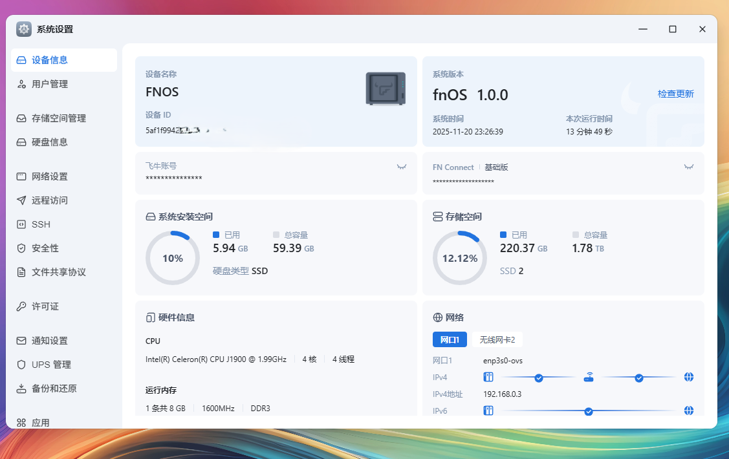The image size is (729, 459).
Task: Open user management via its icon
Action: pos(21,84)
